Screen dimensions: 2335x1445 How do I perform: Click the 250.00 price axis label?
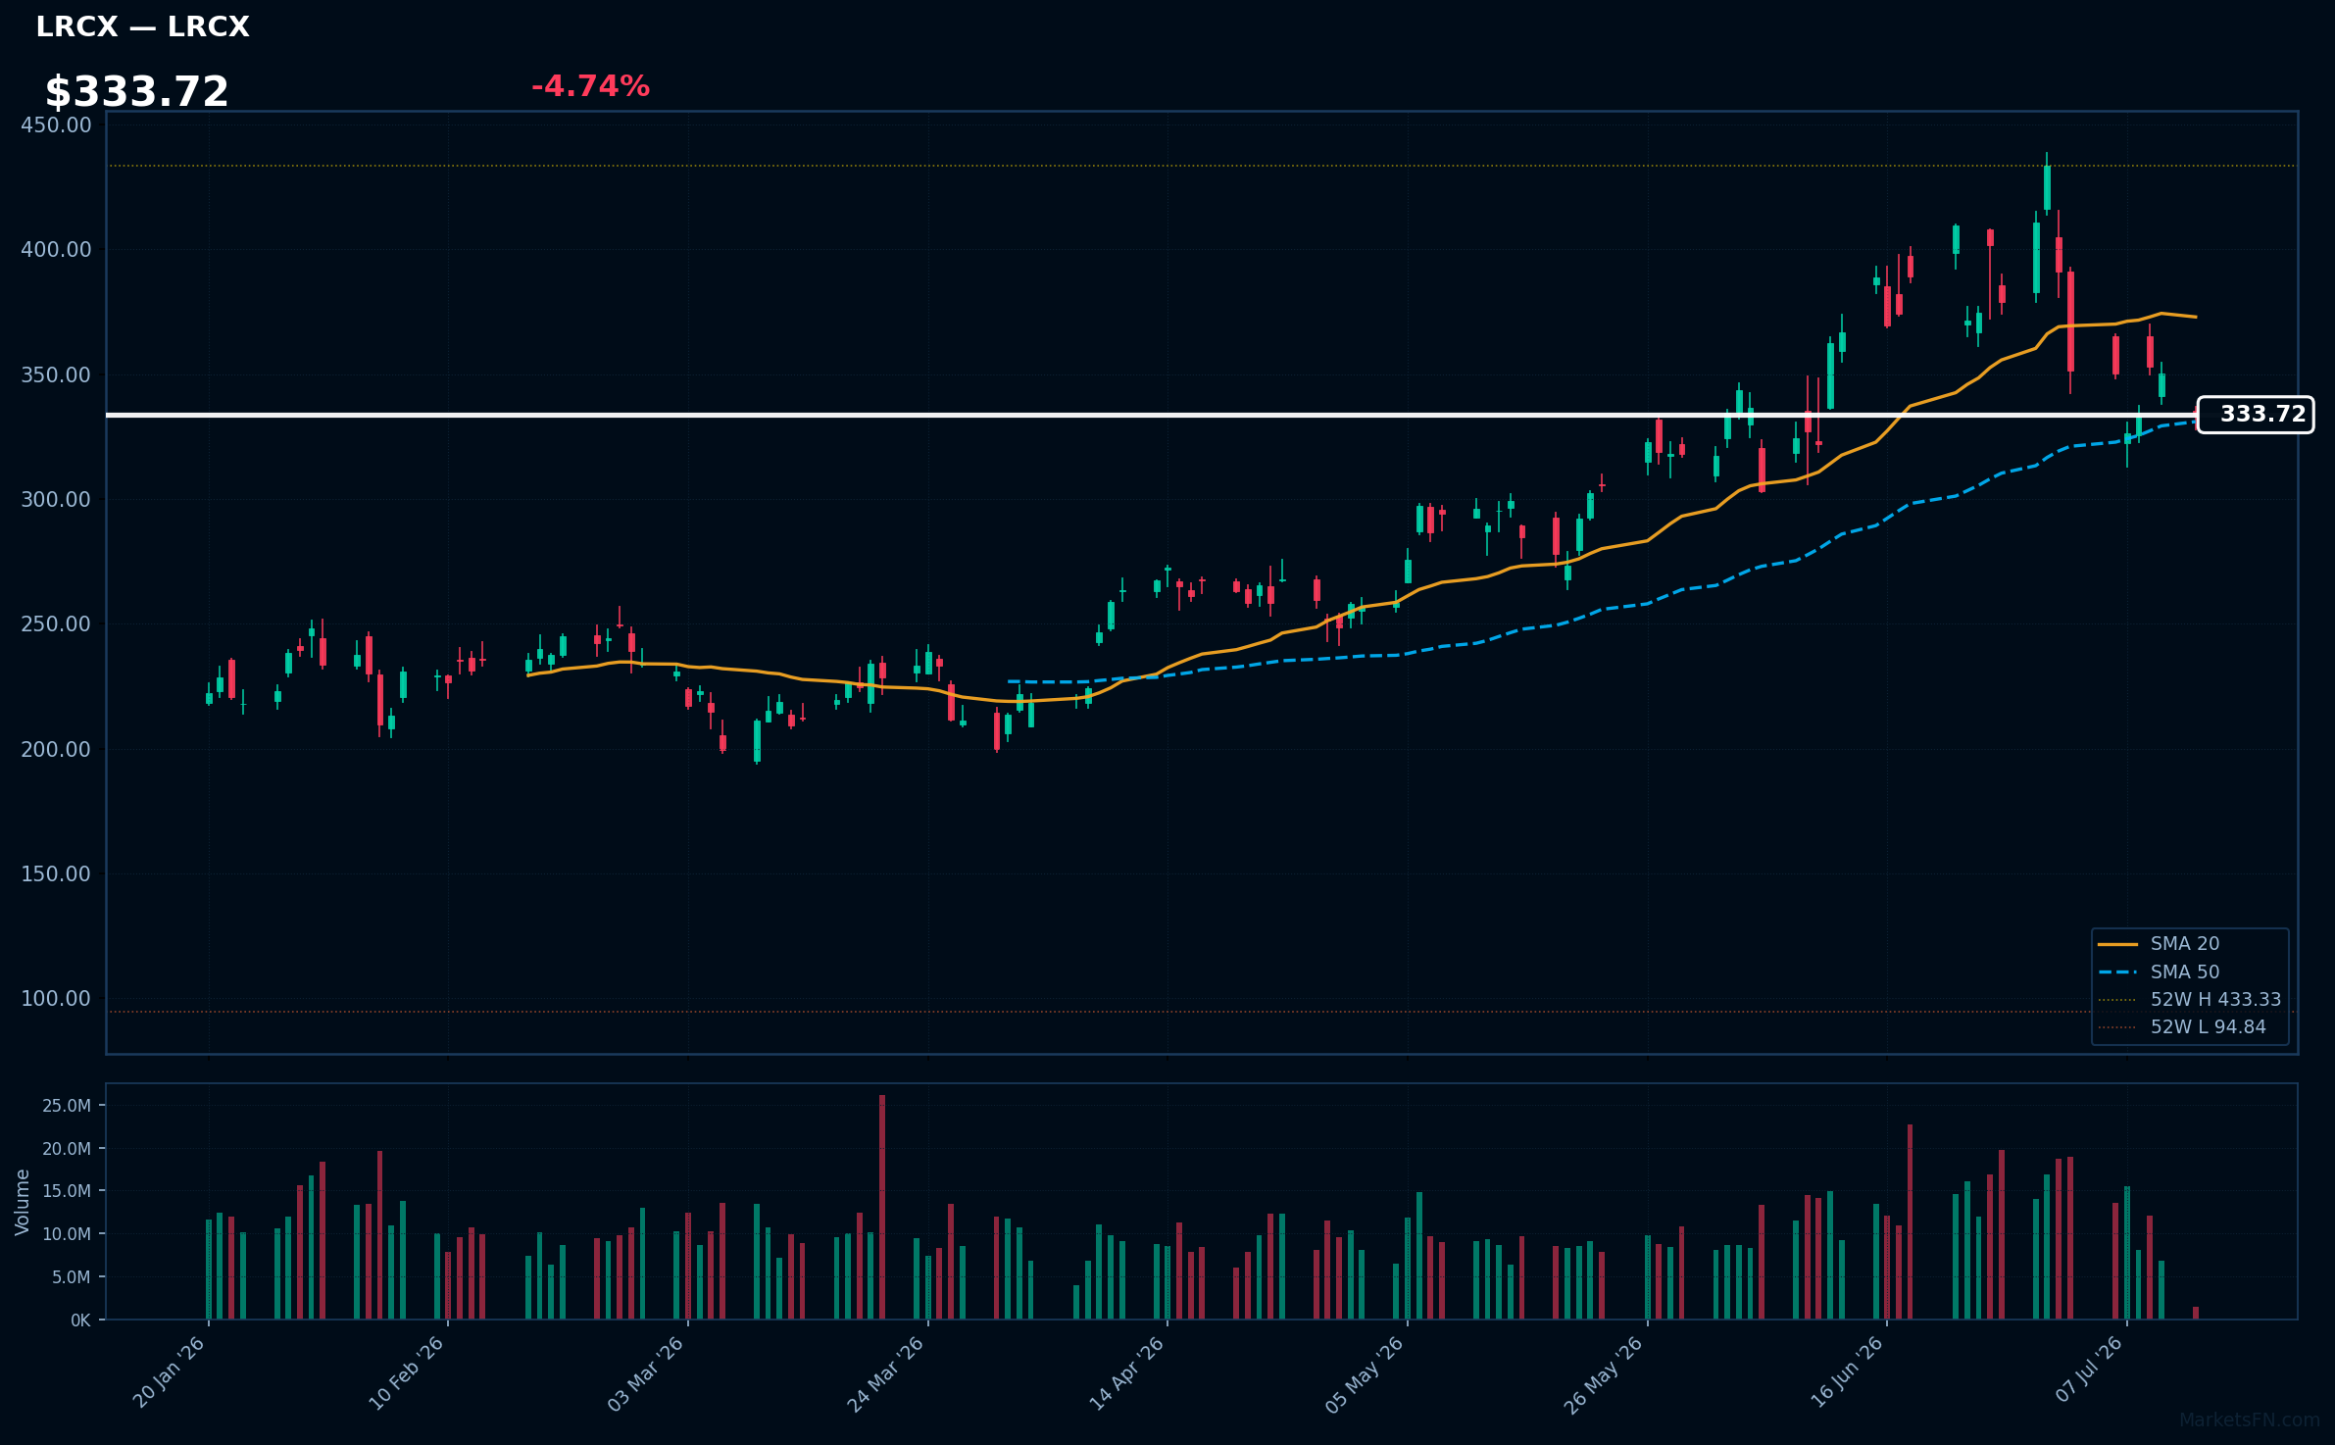[56, 624]
